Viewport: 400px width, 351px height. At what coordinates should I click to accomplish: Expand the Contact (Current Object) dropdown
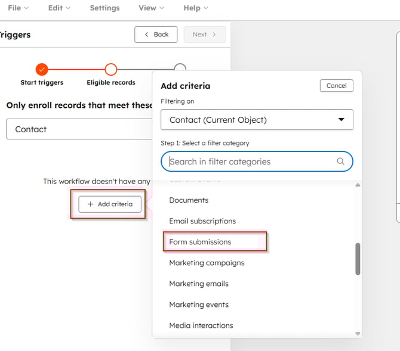point(257,120)
